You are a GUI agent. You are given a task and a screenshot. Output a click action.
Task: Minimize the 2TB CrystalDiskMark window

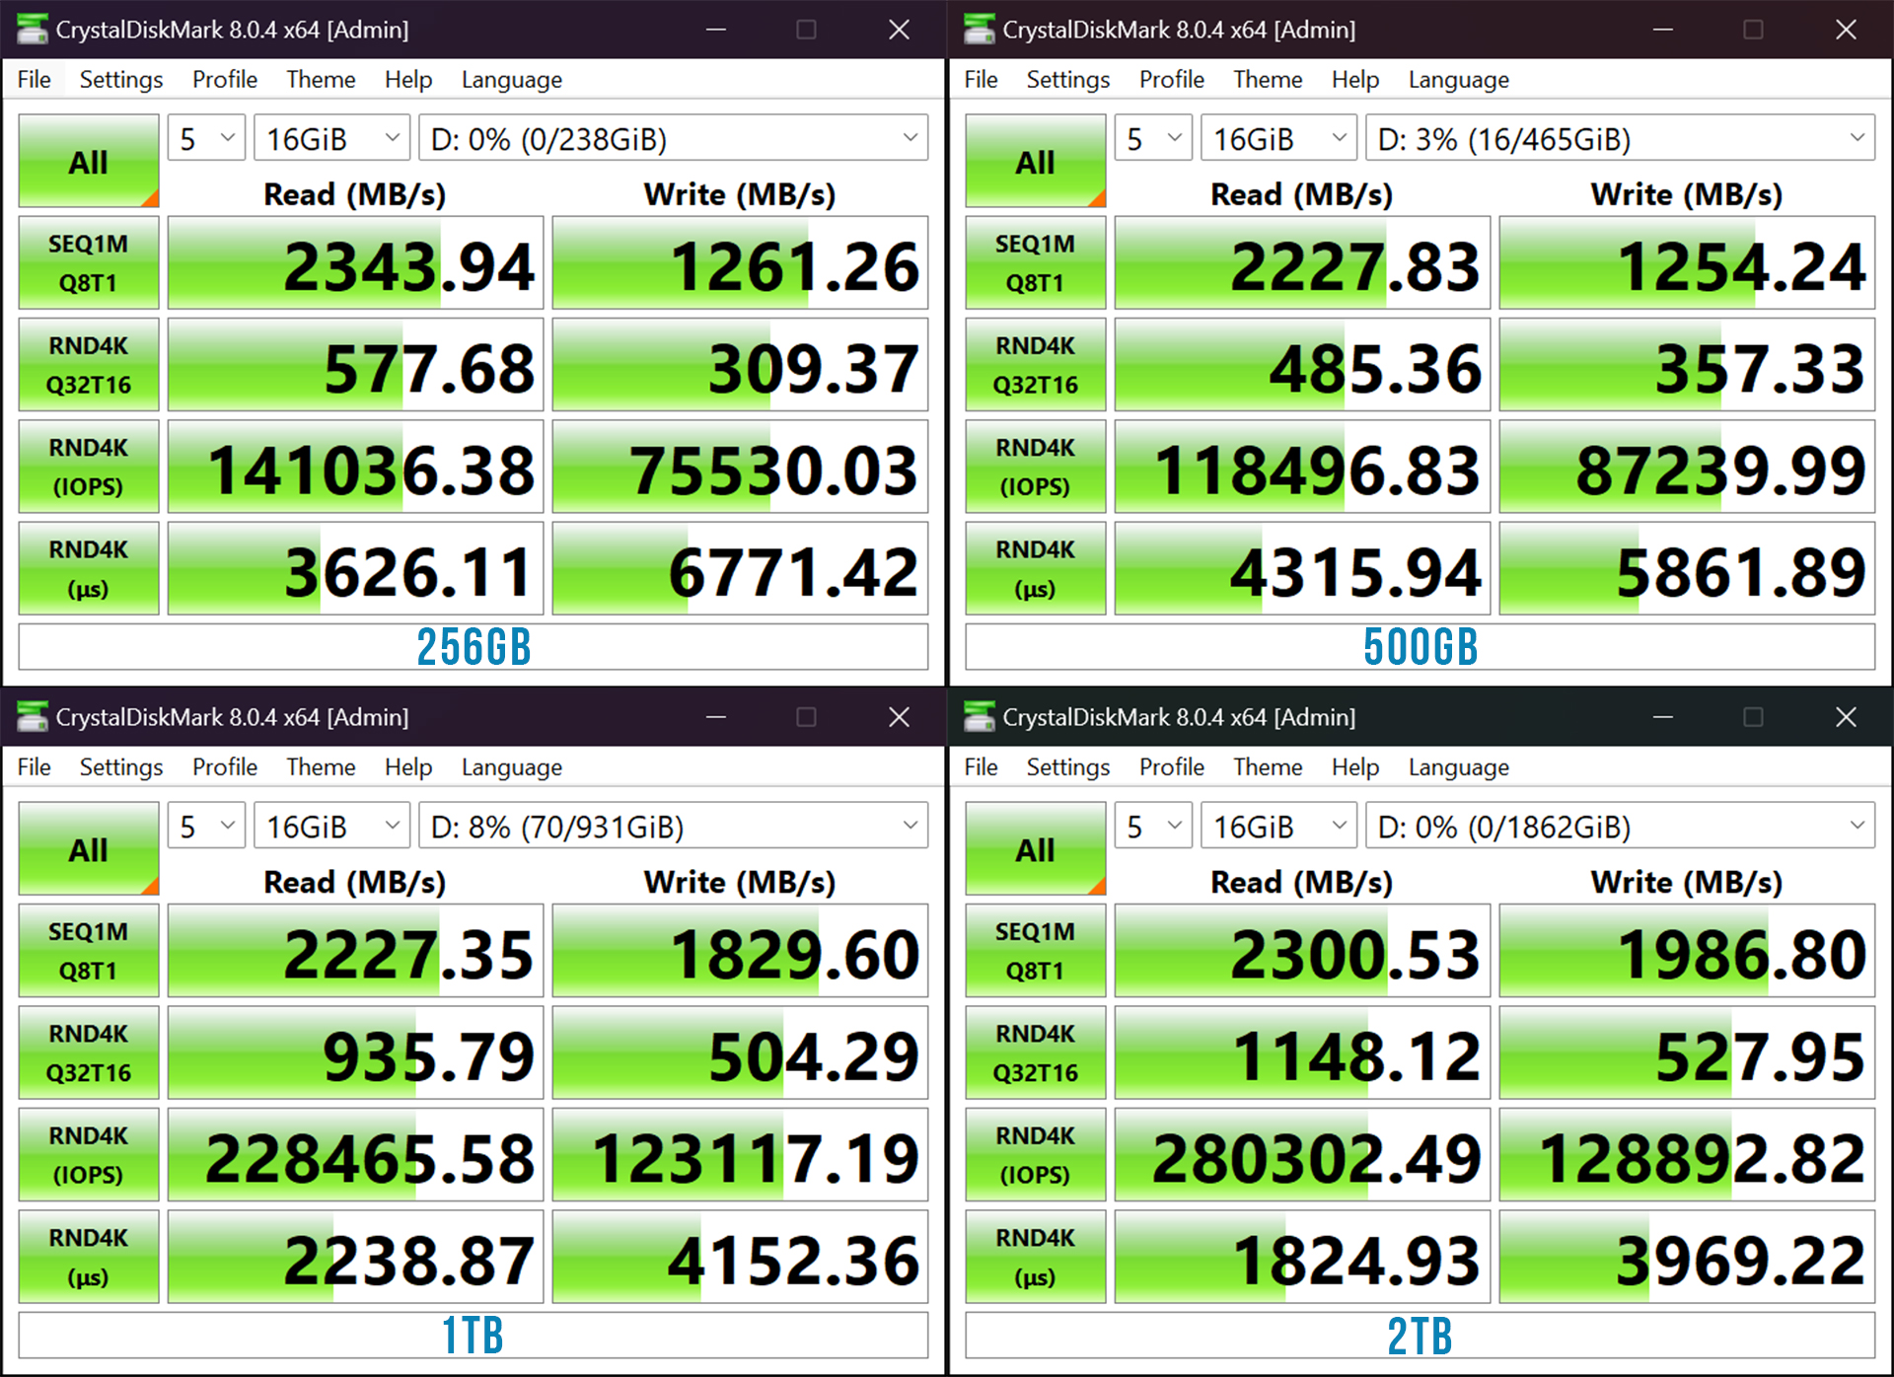(1663, 717)
